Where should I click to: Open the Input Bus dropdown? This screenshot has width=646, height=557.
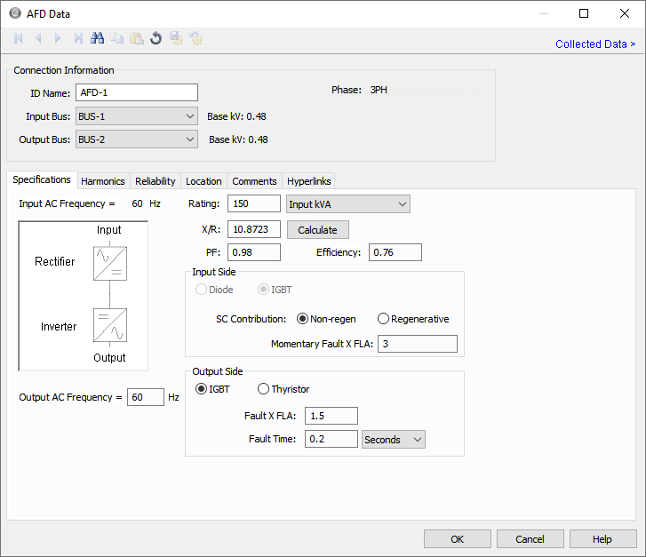coord(136,115)
